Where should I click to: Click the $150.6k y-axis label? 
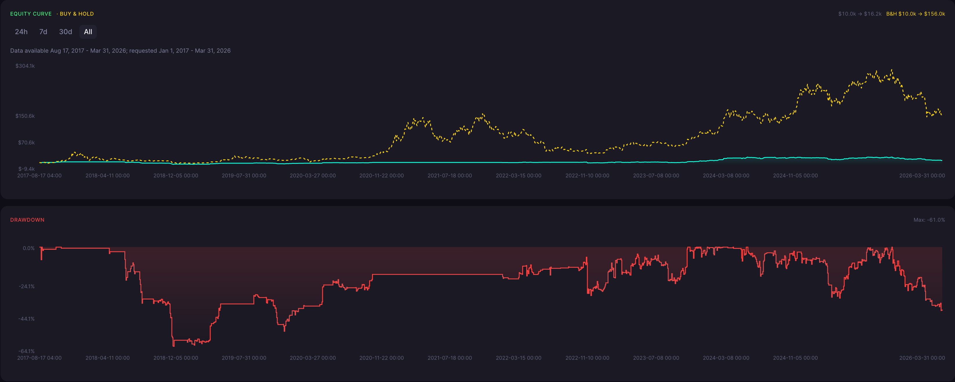(25, 116)
